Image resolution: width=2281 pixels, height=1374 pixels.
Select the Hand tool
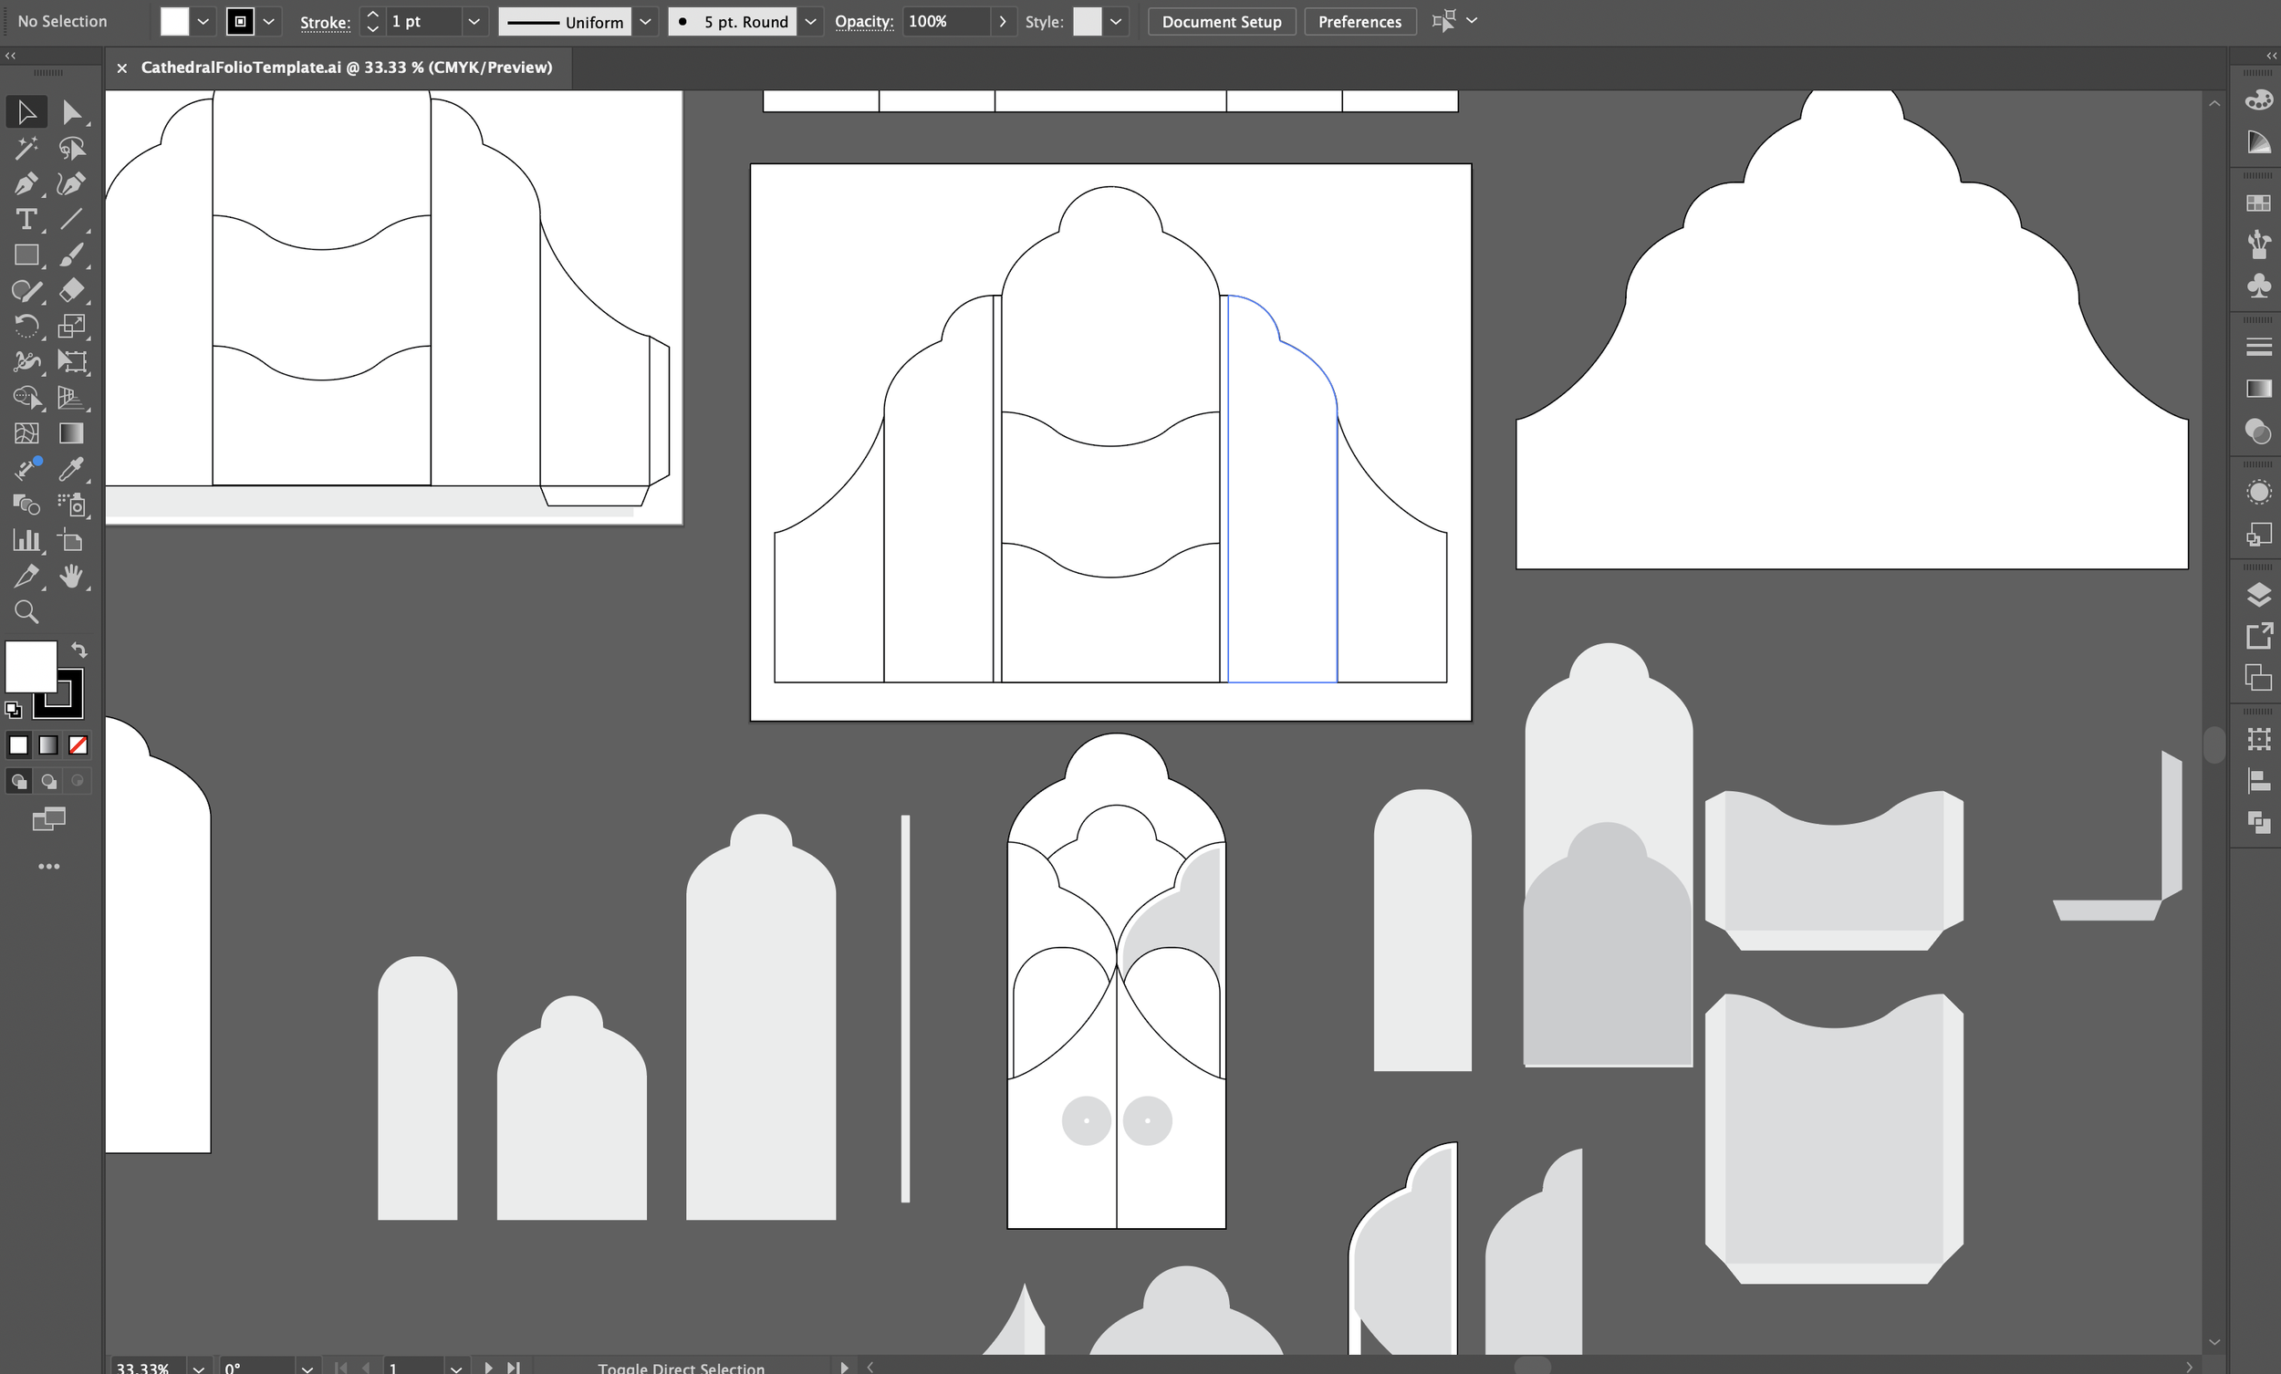pyautogui.click(x=71, y=577)
